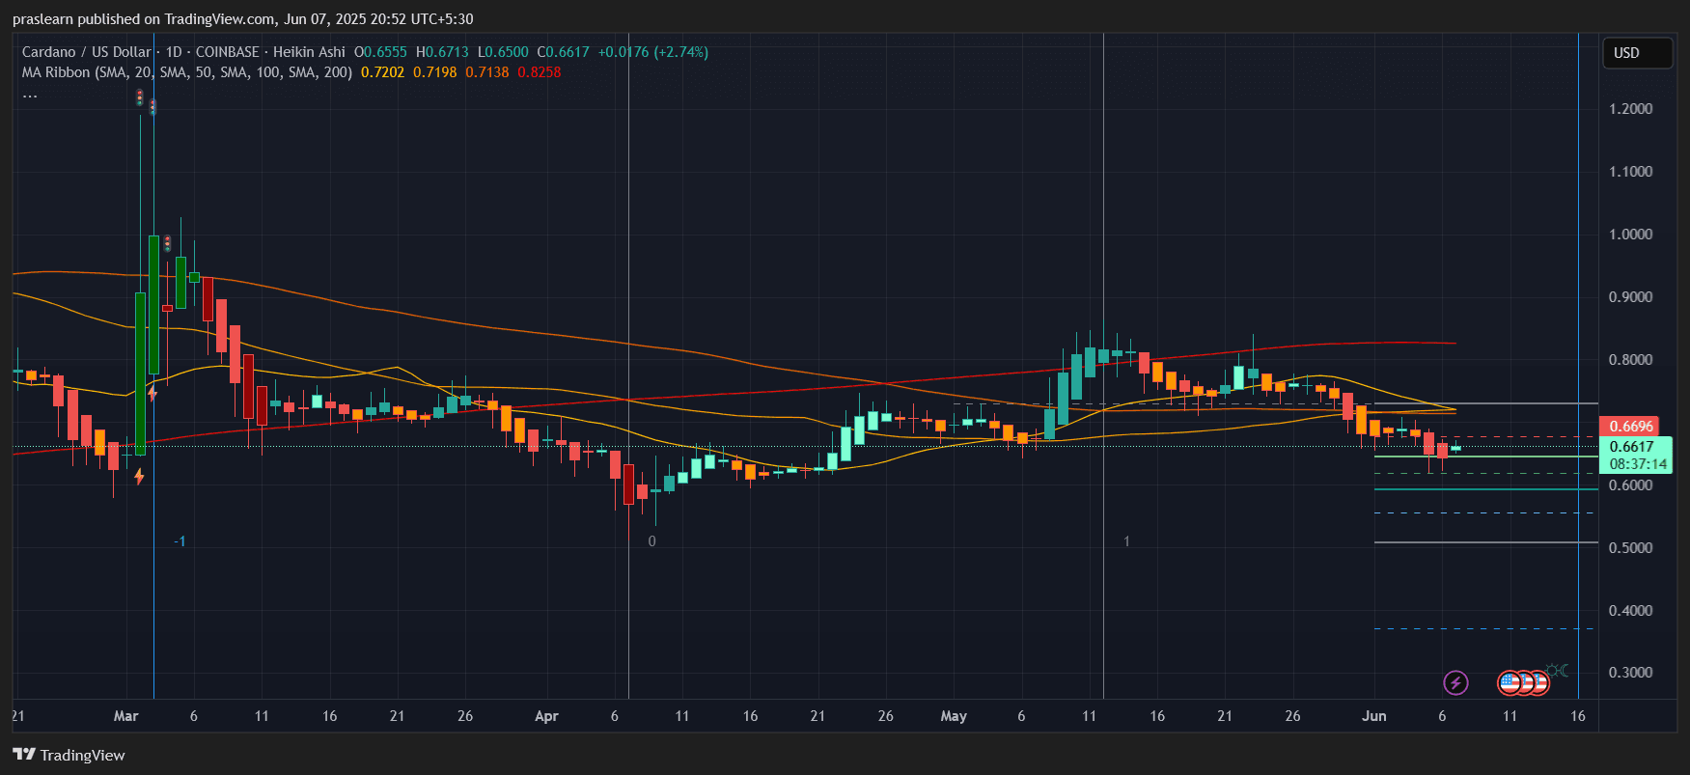Click the green 0.6617 current price label

pyautogui.click(x=1631, y=446)
